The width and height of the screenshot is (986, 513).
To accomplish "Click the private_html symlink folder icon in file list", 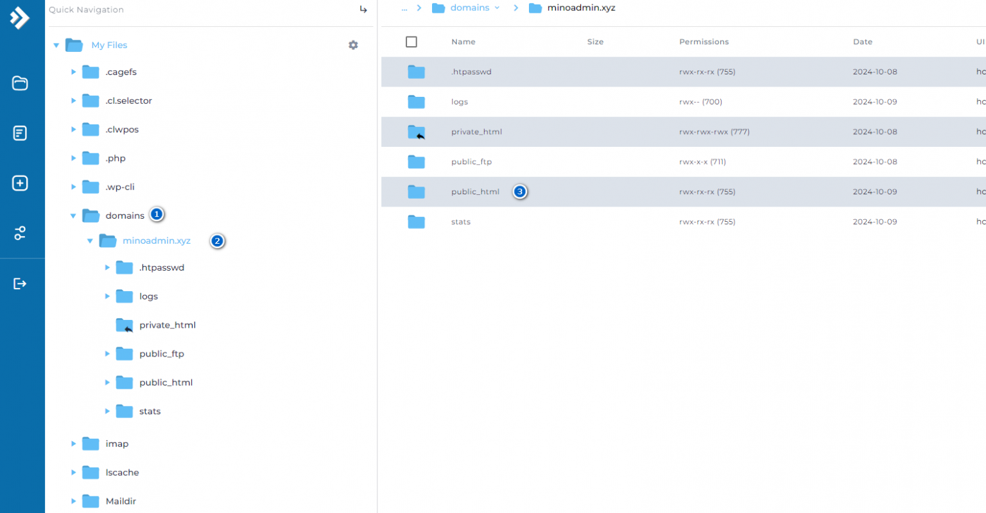I will tap(417, 132).
